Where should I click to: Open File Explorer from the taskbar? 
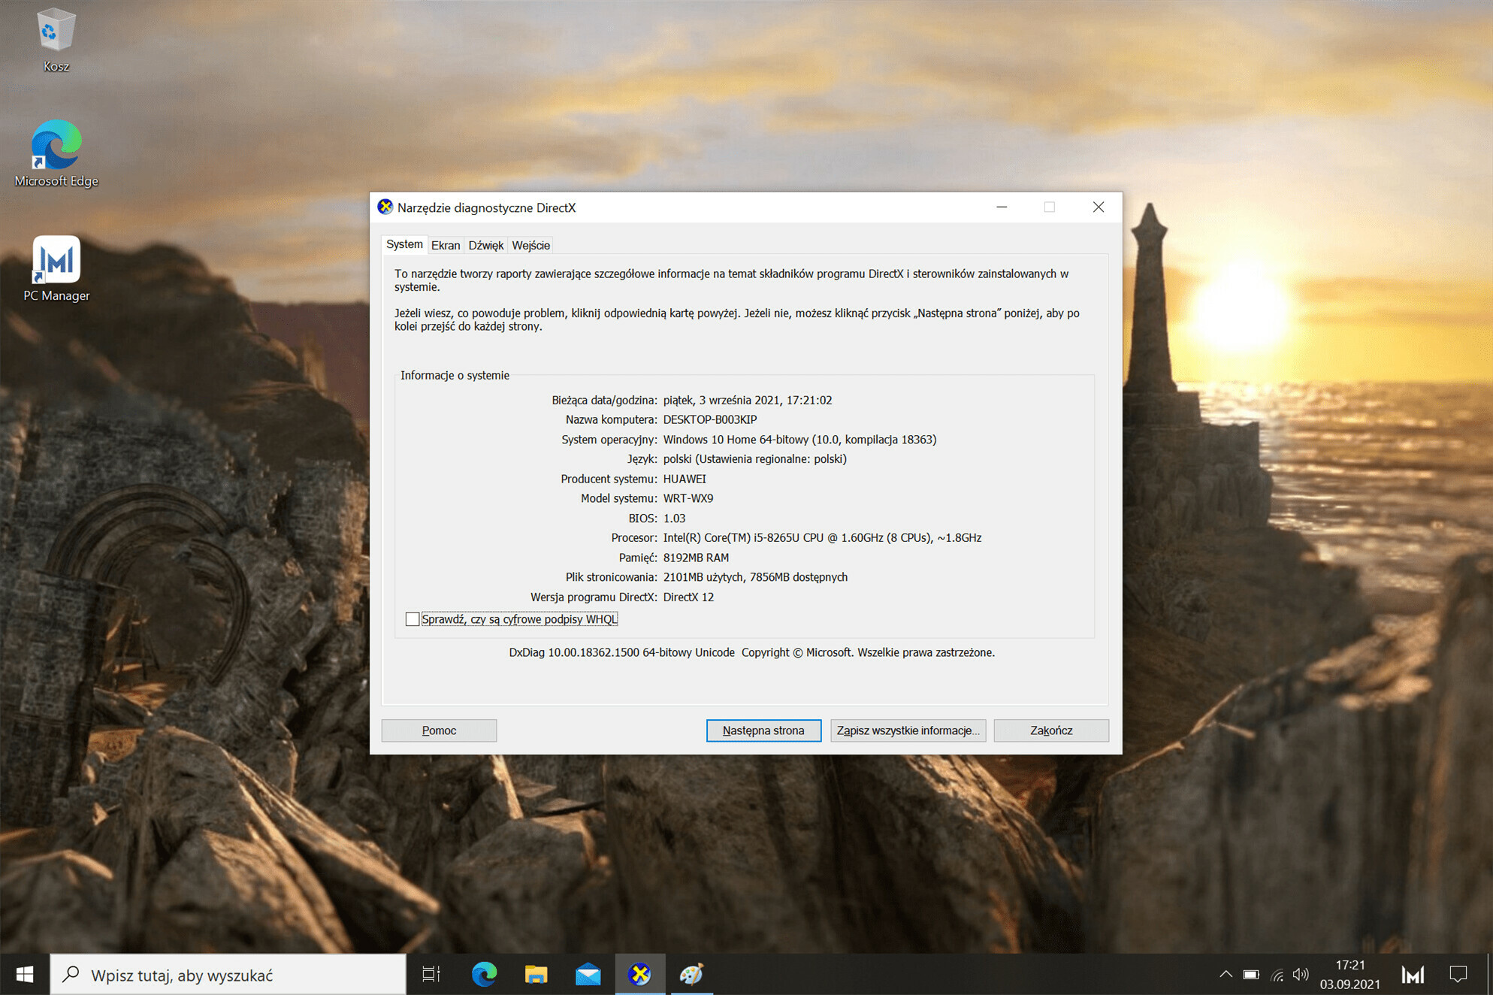[x=536, y=974]
